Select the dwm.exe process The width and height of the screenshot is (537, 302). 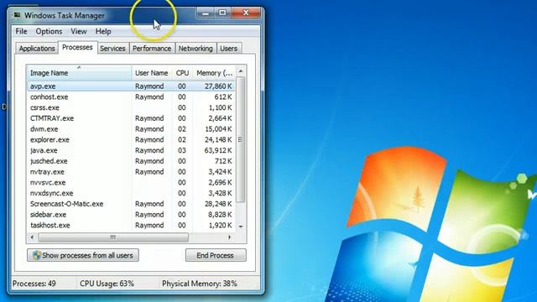[131, 129]
